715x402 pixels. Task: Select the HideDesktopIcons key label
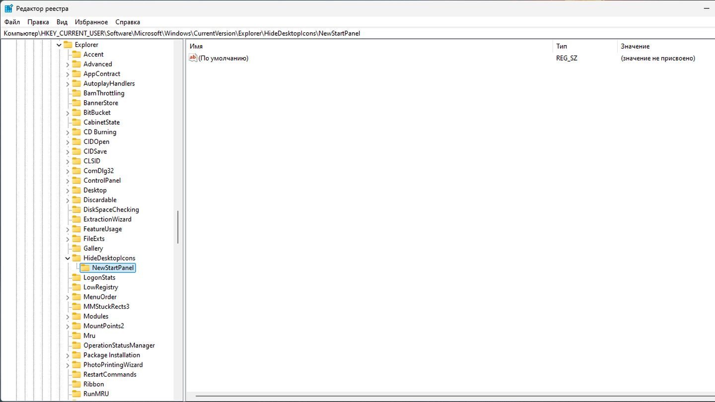109,258
